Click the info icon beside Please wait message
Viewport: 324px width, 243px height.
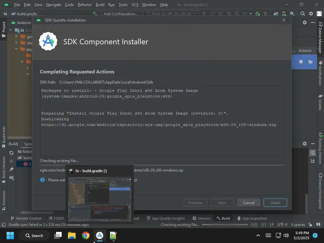(x=42, y=180)
